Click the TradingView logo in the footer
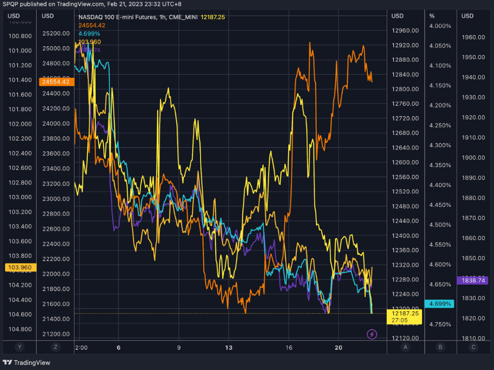This screenshot has height=370, width=494. click(26, 362)
